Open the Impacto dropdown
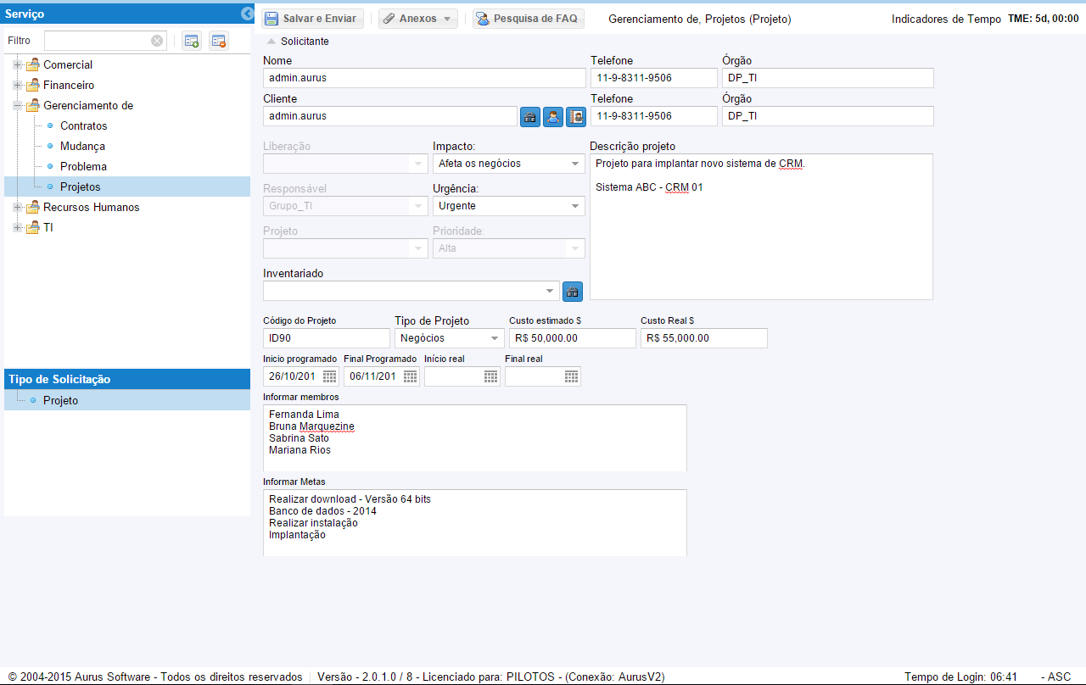1086x685 pixels. click(576, 164)
